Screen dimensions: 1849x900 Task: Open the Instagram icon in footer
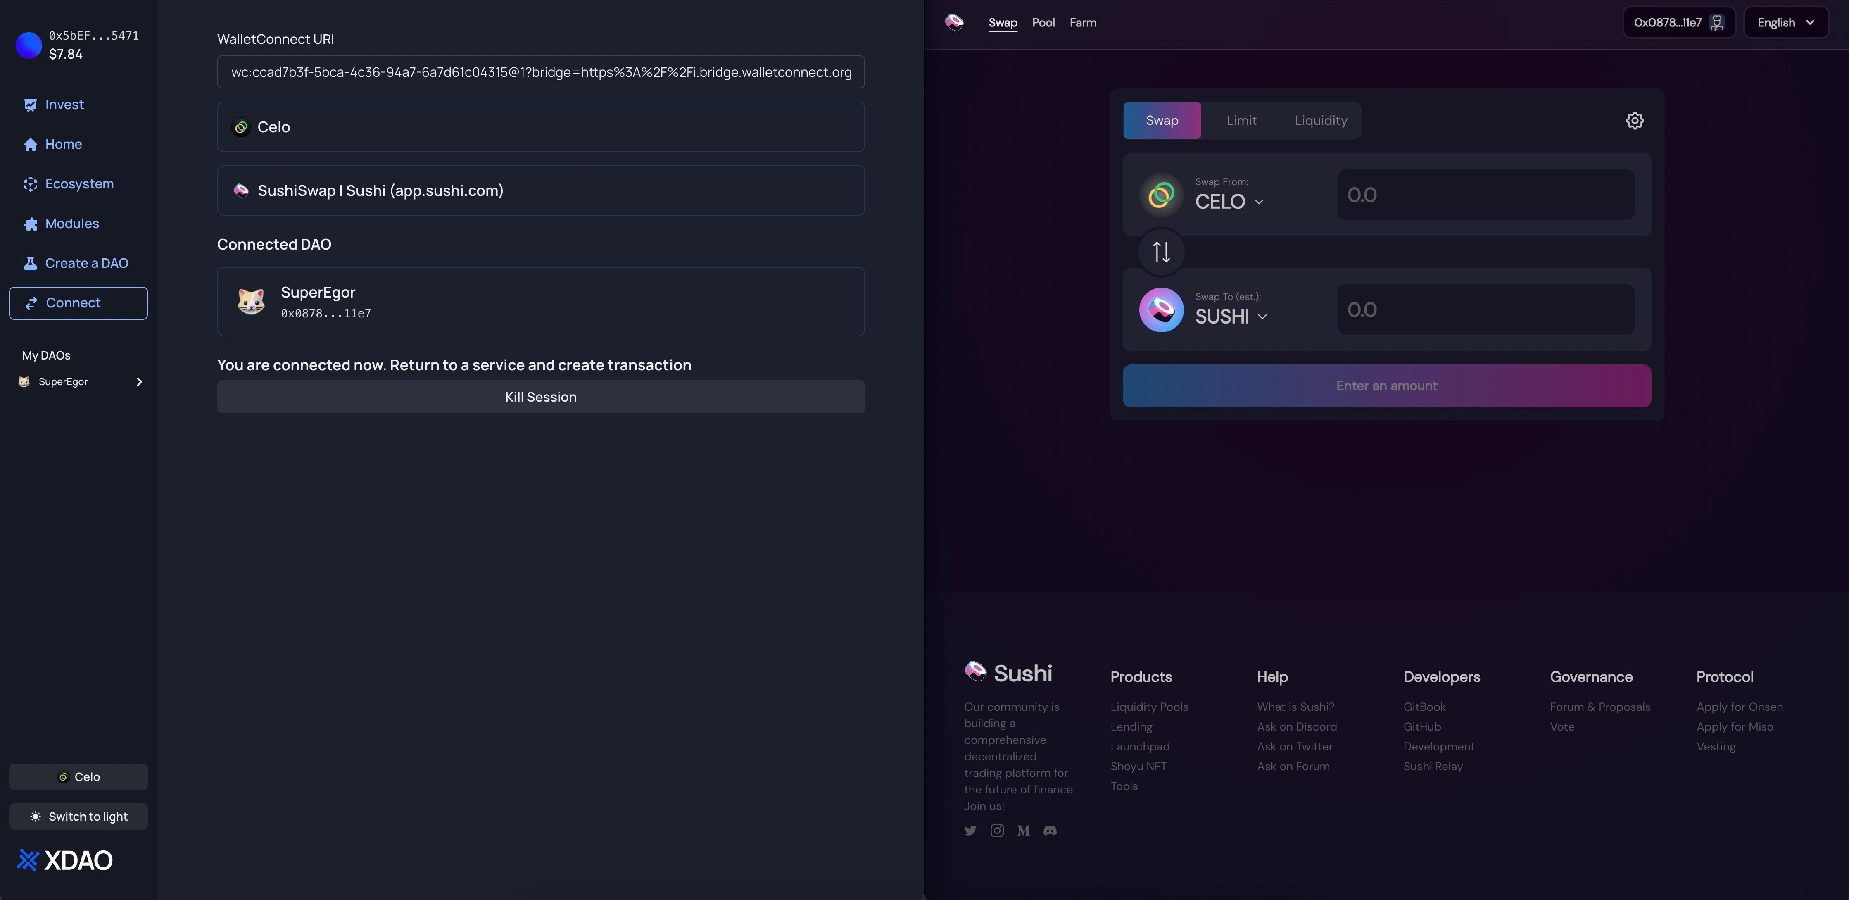pyautogui.click(x=997, y=830)
